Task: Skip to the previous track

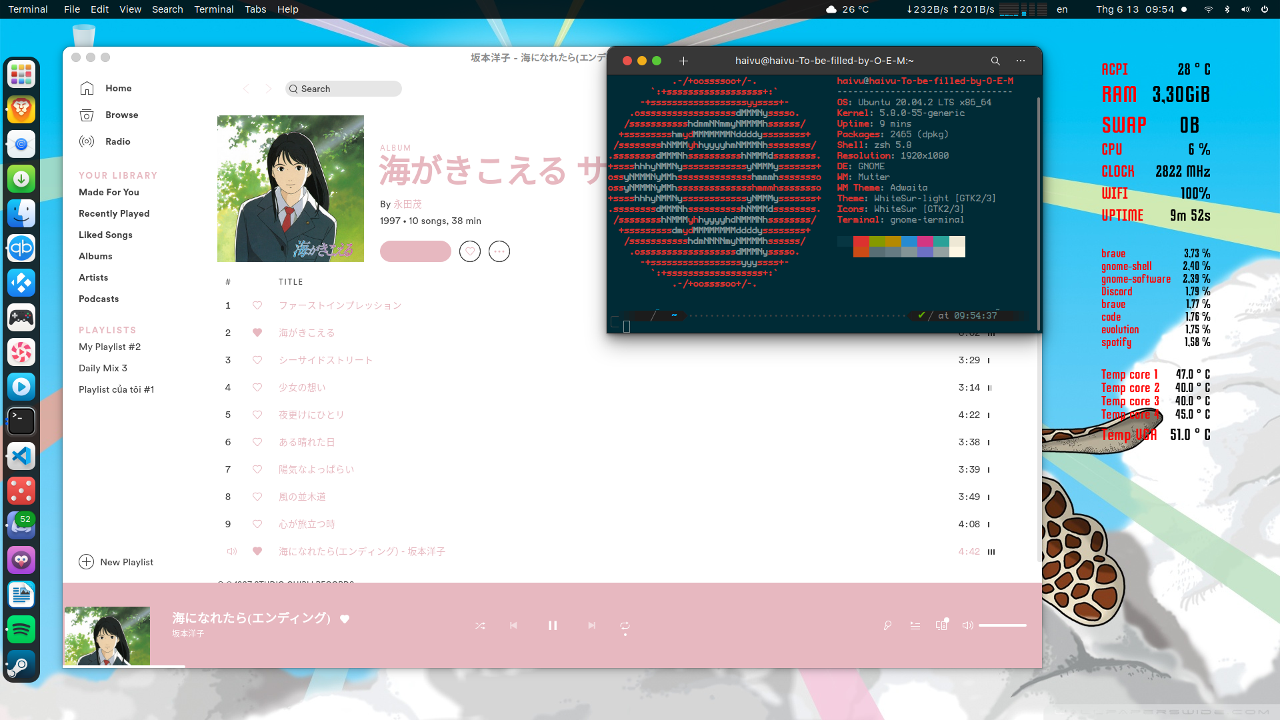Action: tap(513, 625)
